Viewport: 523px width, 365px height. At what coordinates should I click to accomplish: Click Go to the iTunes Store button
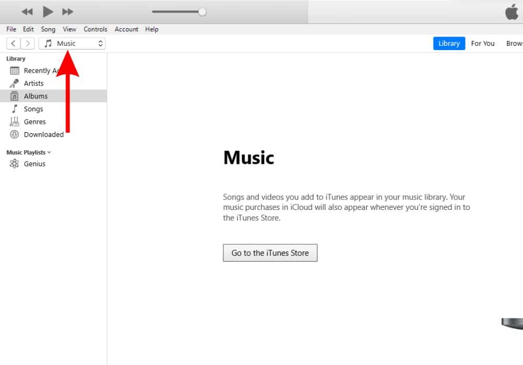point(270,253)
